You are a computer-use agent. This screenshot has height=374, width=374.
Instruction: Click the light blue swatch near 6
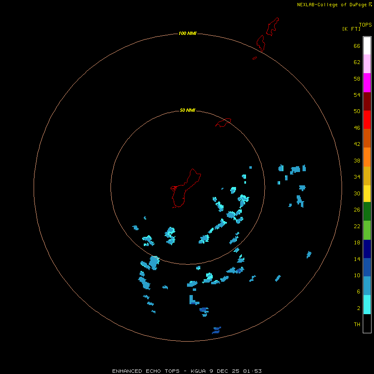coord(367,285)
